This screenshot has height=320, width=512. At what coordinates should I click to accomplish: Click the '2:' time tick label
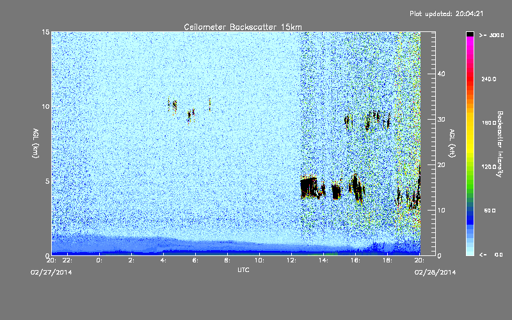click(x=131, y=260)
